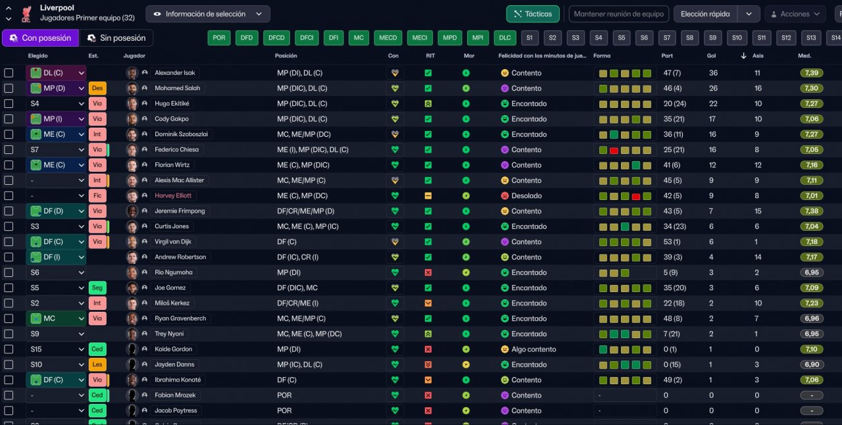This screenshot has width=842, height=425.
Task: Click Rio Ngumoha's red X match sharpness icon
Action: [x=428, y=272]
